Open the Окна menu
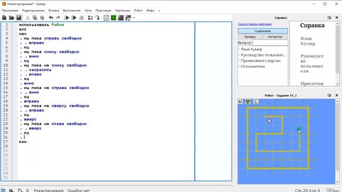Screen dimensions: 342x192 [x=88, y=11]
